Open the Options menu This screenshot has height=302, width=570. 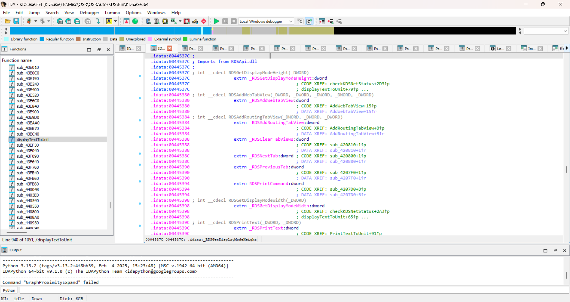(133, 12)
